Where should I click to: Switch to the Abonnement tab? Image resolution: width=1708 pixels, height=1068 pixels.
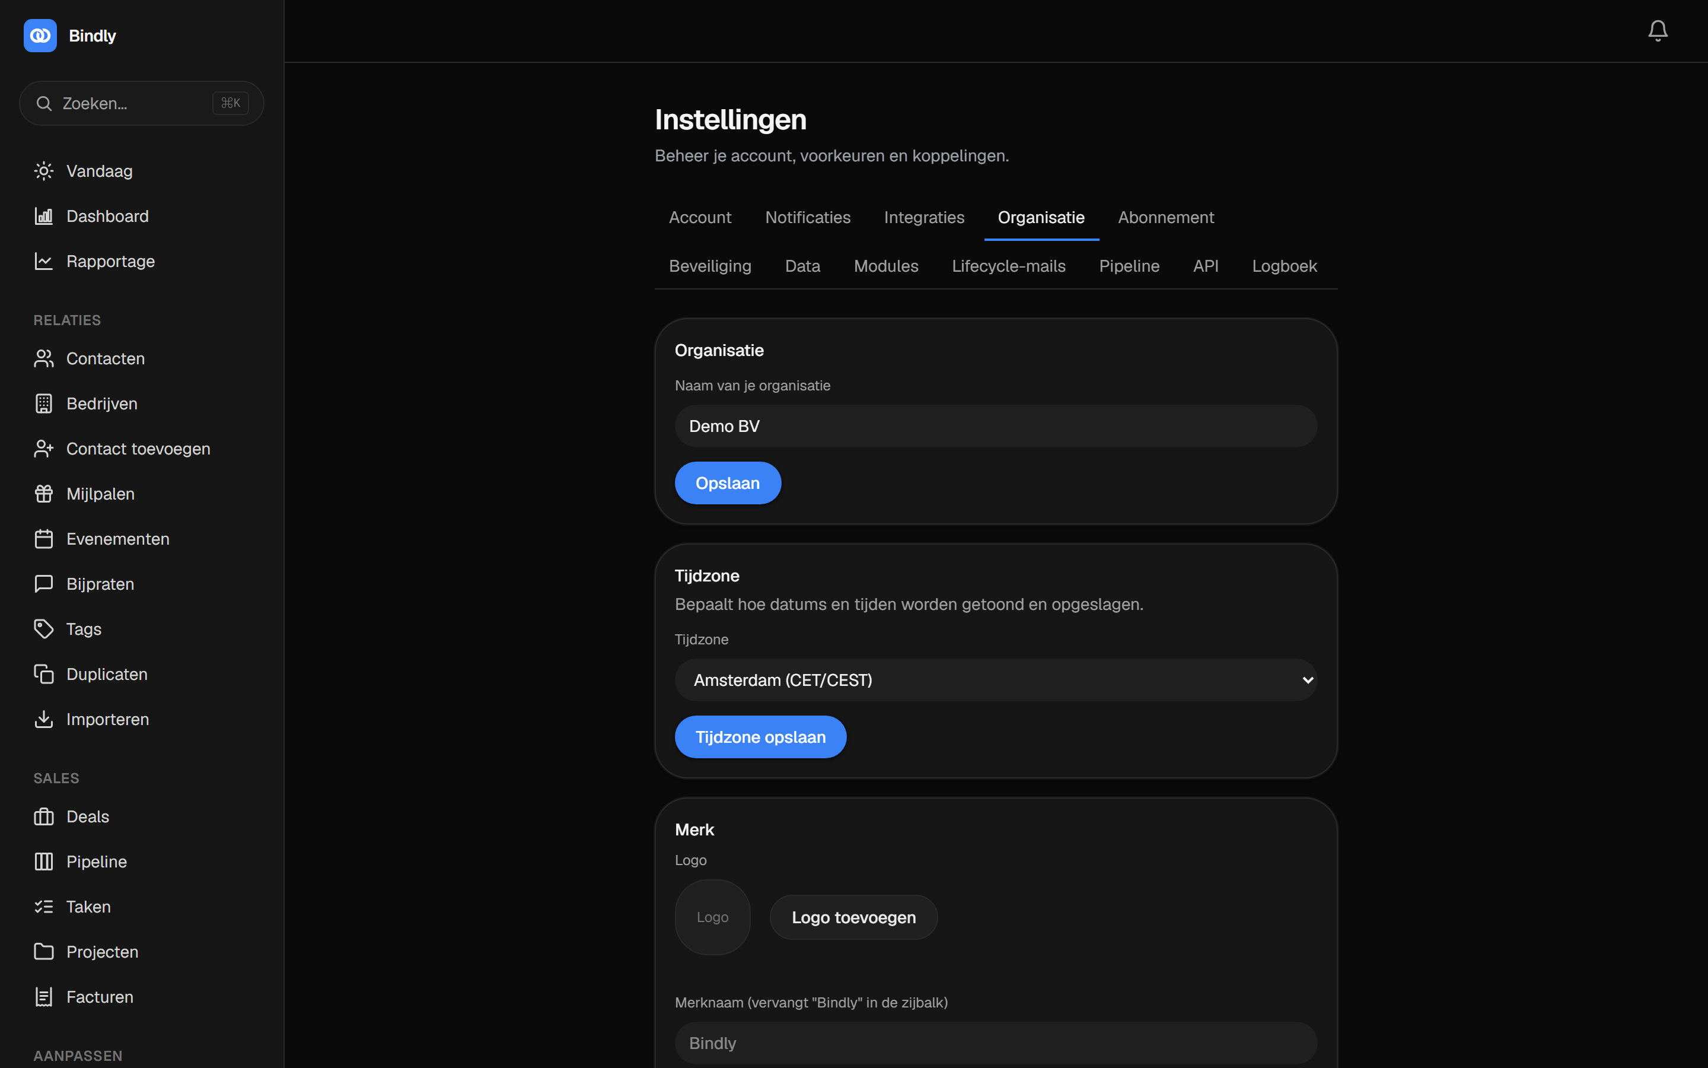point(1166,218)
